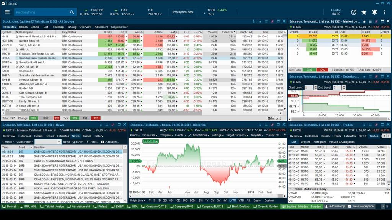Toggle T timeframe button on chart
This screenshot has height=220, width=392.
point(150,201)
